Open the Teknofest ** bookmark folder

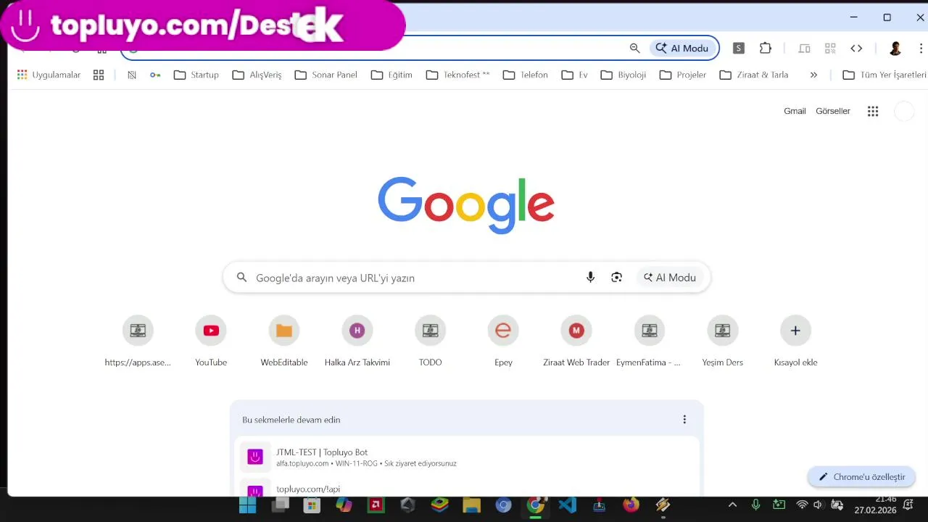point(457,75)
